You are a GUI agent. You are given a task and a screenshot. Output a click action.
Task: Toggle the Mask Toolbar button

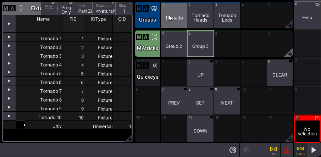pyautogui.click(x=50, y=8)
